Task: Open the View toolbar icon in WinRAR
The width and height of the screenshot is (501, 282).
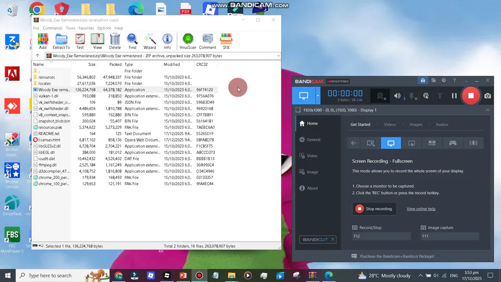Action: (97, 41)
